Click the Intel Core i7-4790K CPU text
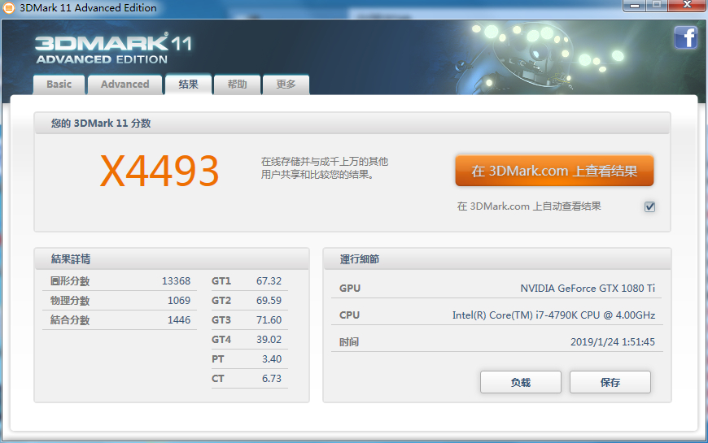The width and height of the screenshot is (708, 443). point(553,315)
